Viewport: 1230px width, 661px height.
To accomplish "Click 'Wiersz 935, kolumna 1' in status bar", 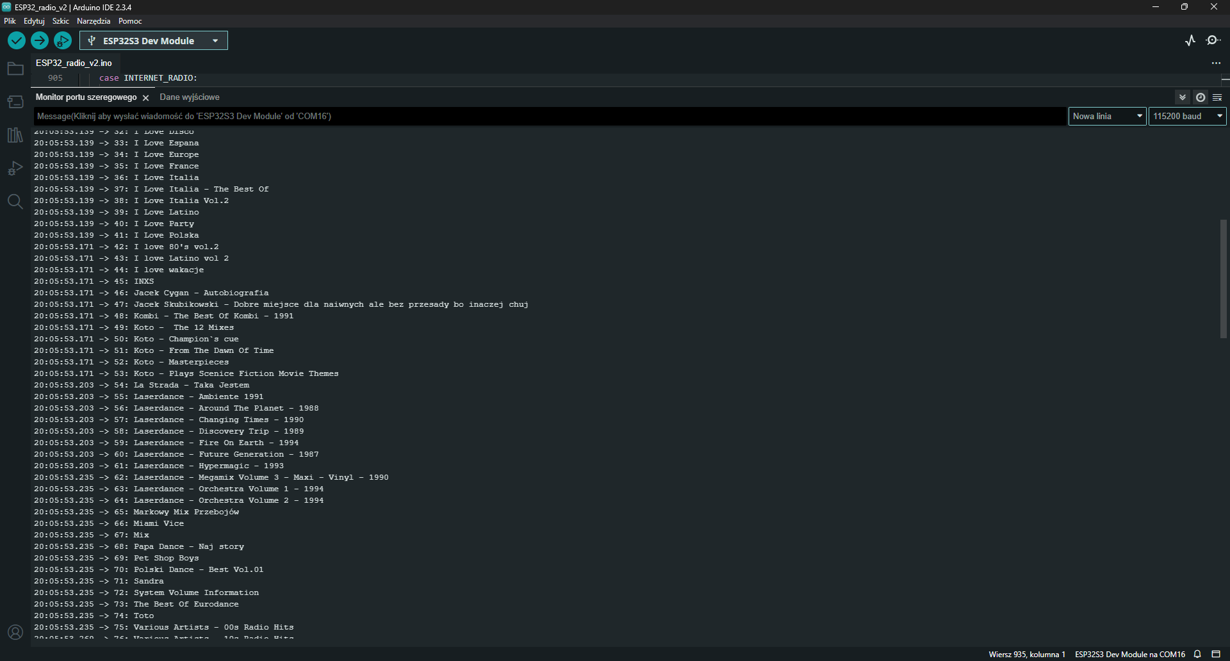I will pyautogui.click(x=1027, y=654).
